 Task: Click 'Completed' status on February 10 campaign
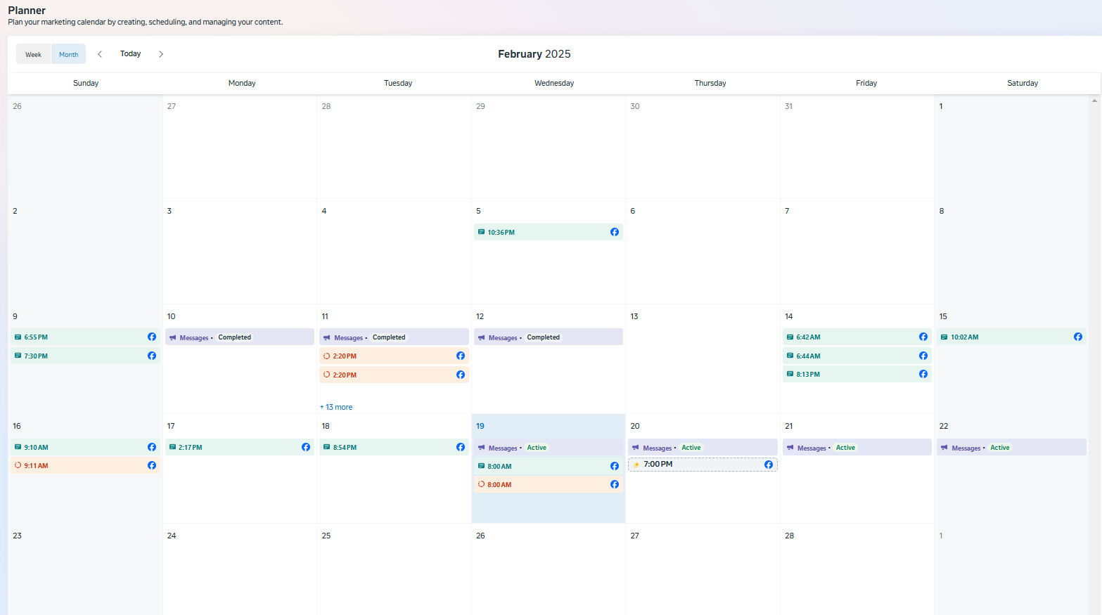(x=234, y=337)
